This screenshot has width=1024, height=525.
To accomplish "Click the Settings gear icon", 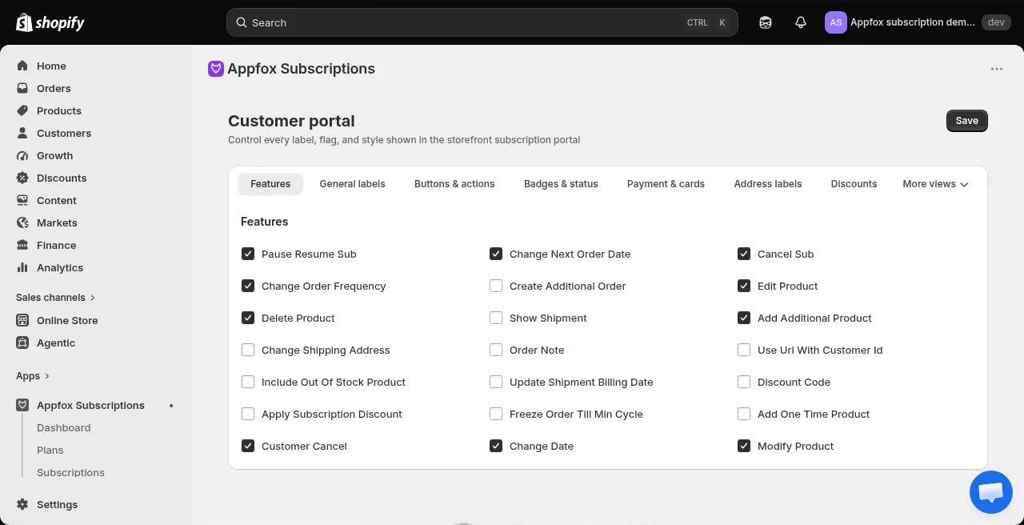I will [22, 504].
